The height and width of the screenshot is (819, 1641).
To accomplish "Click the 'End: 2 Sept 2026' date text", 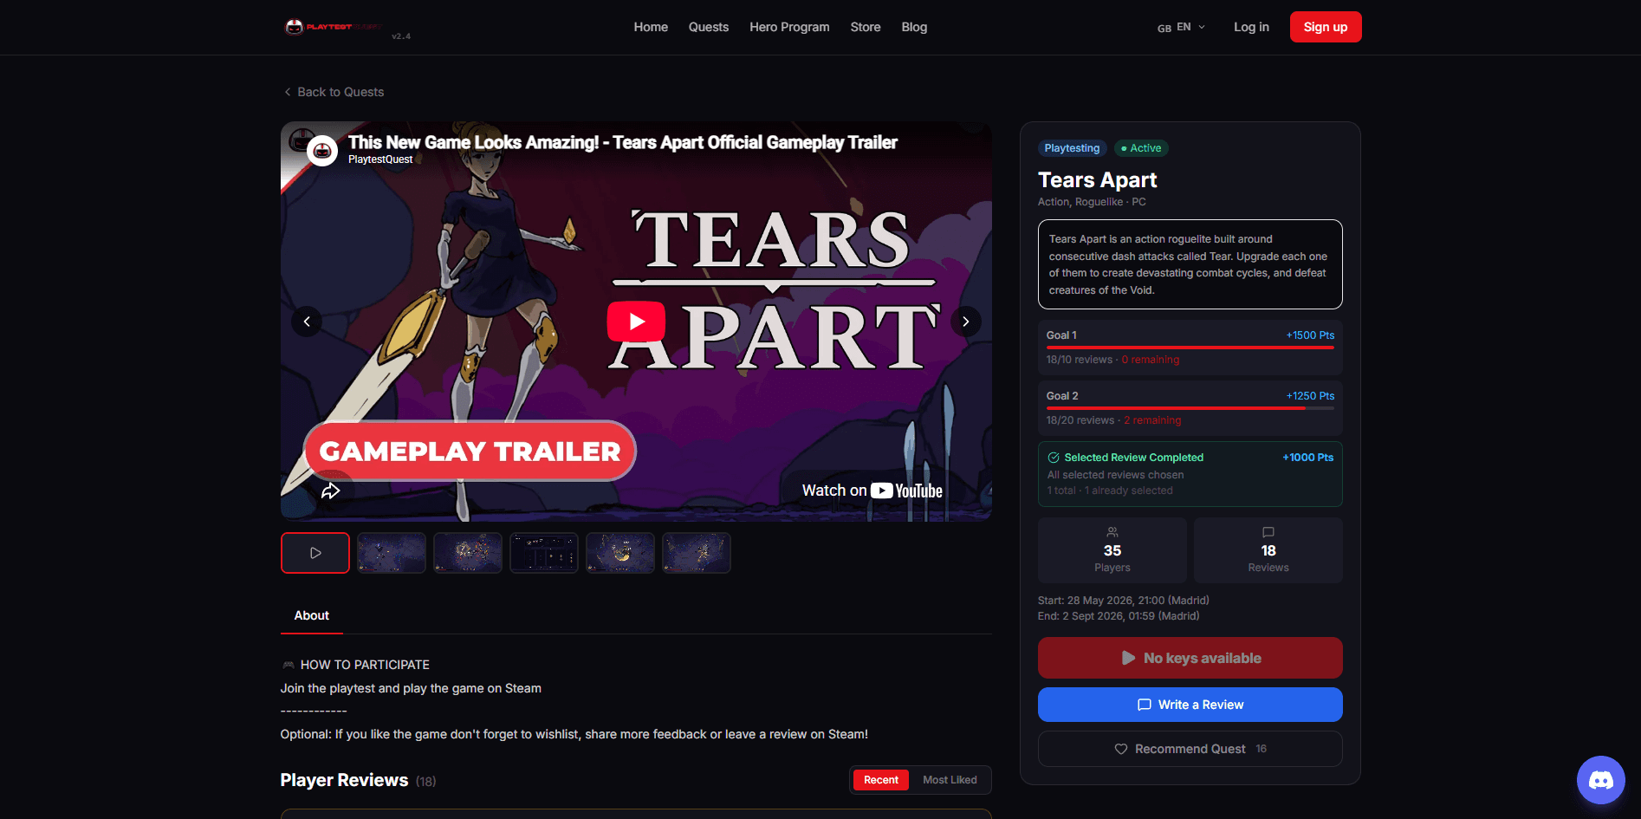I will (1119, 616).
